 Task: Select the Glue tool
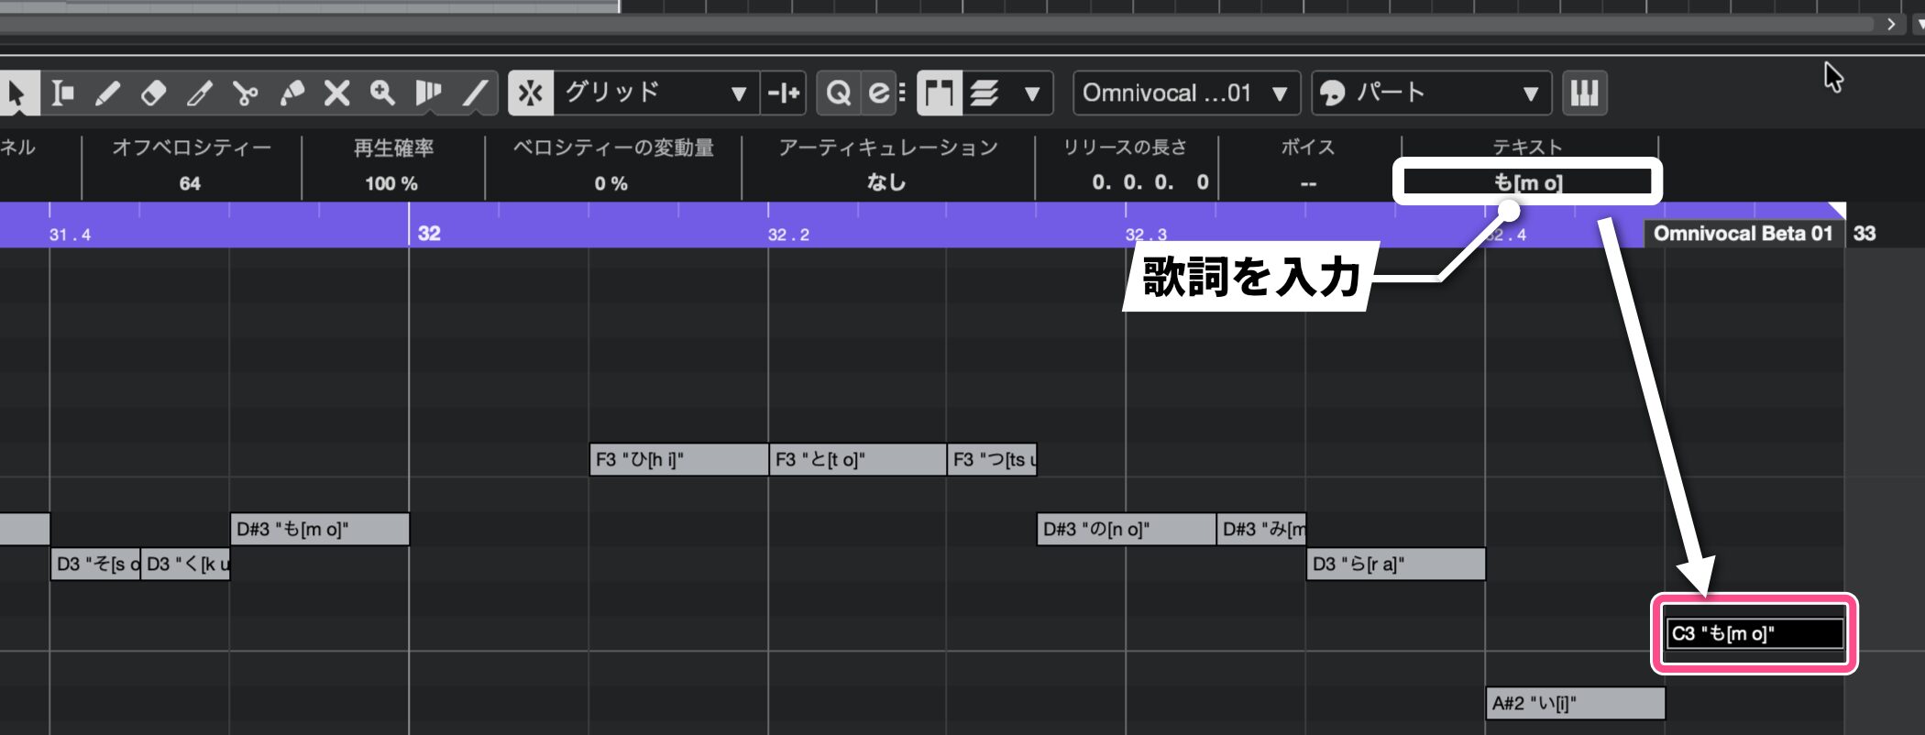tap(291, 93)
